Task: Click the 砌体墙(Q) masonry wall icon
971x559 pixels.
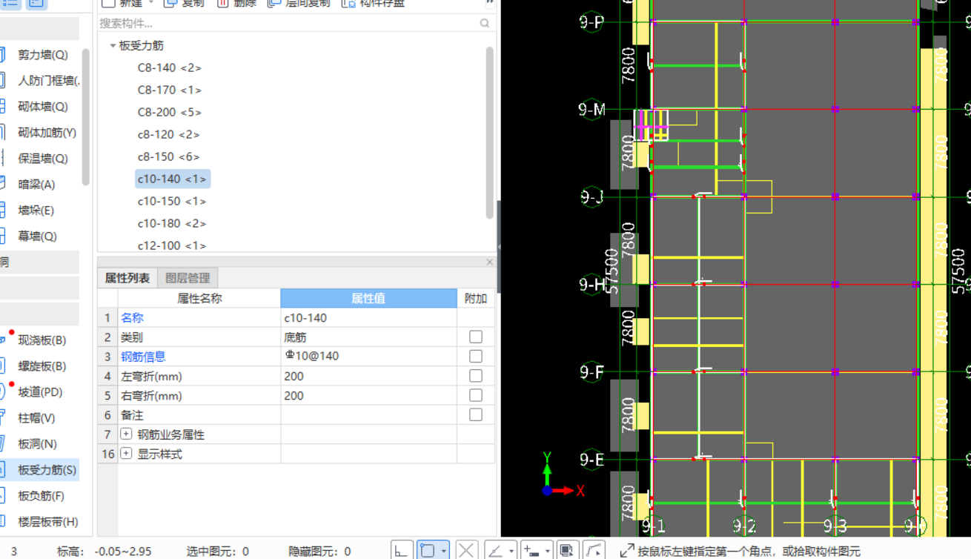Action: pos(2,107)
